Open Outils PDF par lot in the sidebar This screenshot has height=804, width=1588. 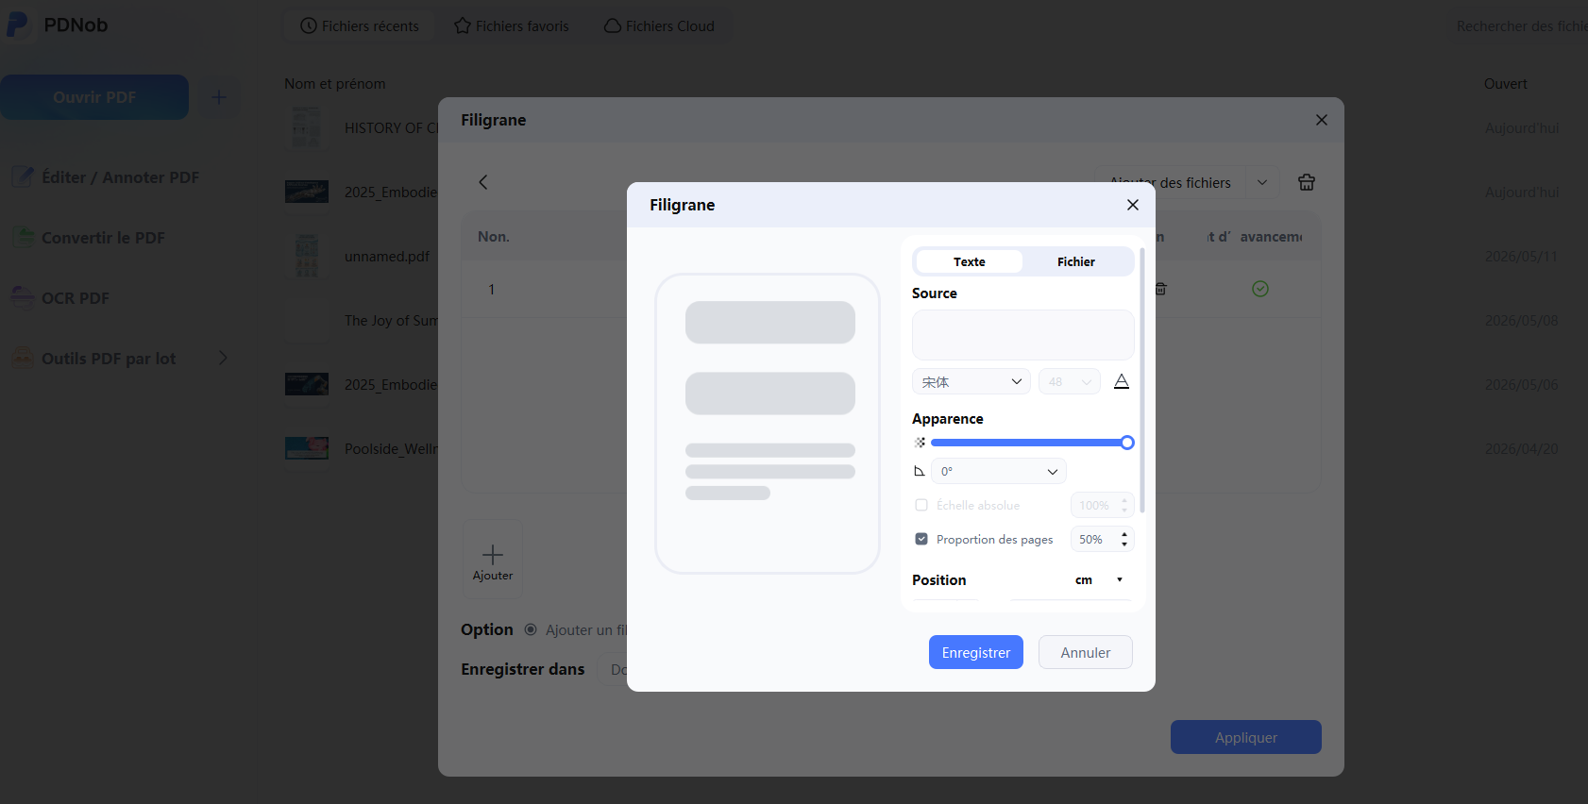click(108, 358)
